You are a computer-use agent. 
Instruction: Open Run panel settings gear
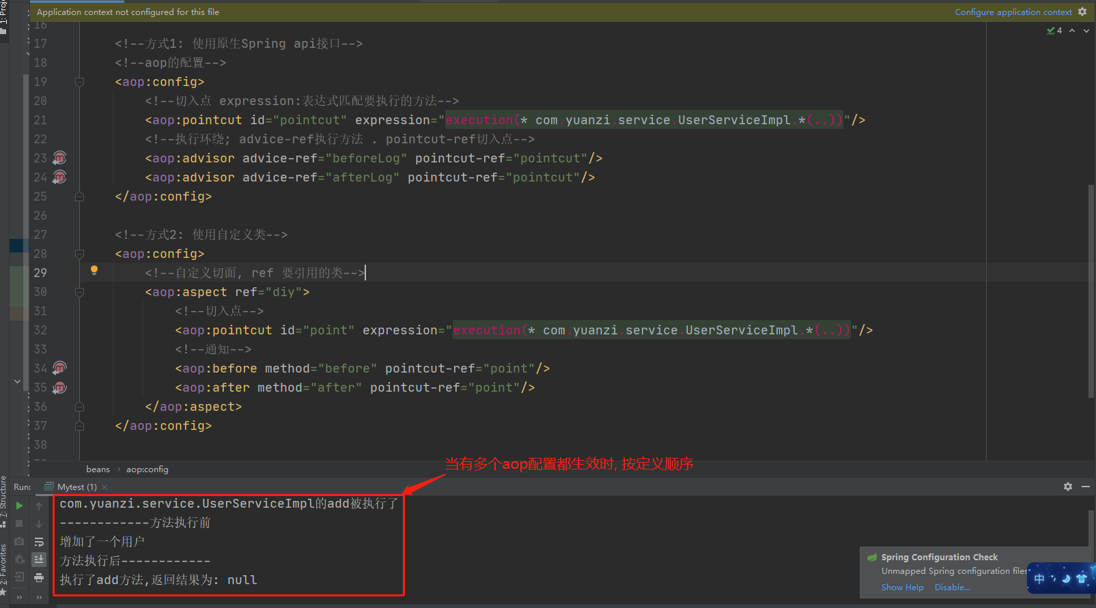[x=1068, y=487]
